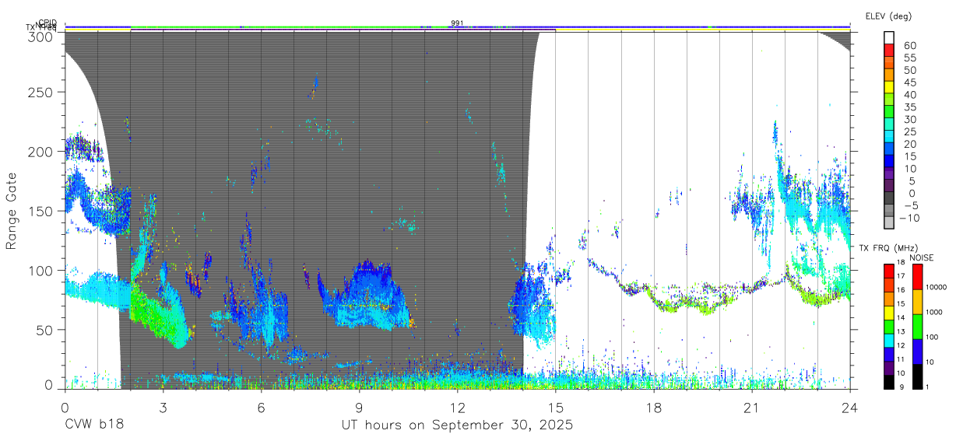The width and height of the screenshot is (956, 441).
Task: Click the '12' hour tick label on x-axis
Action: pyautogui.click(x=457, y=407)
